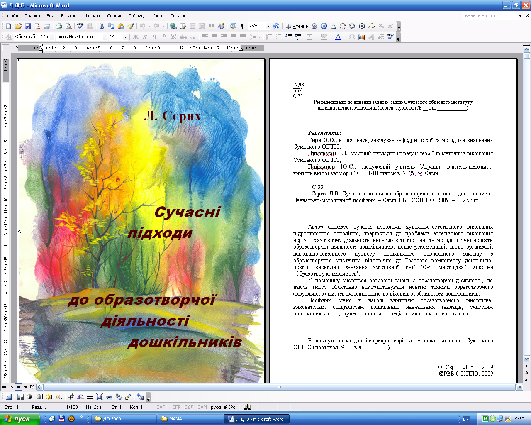
Task: Open the Справка menu
Action: click(x=179, y=16)
